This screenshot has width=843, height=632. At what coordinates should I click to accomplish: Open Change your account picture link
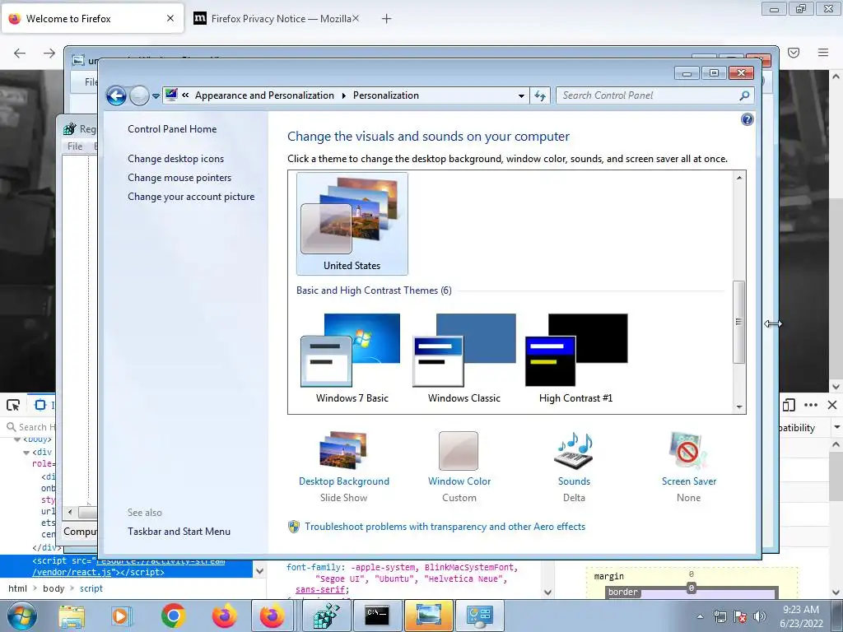pyautogui.click(x=191, y=197)
